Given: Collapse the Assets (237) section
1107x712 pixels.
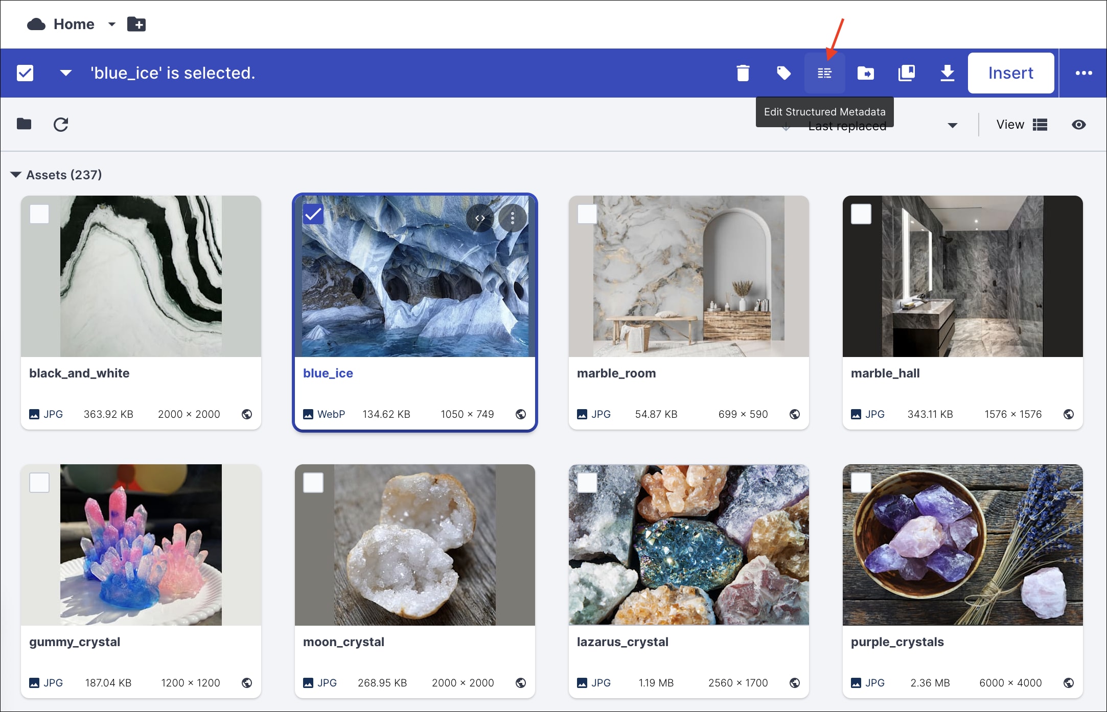Looking at the screenshot, I should (16, 175).
